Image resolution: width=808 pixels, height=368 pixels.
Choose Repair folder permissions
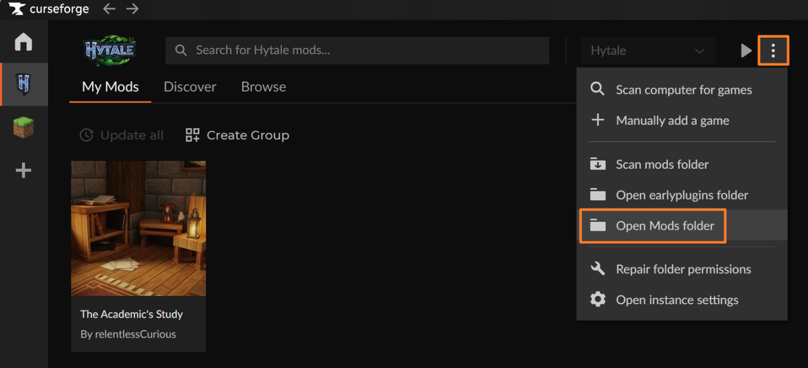[x=682, y=269]
